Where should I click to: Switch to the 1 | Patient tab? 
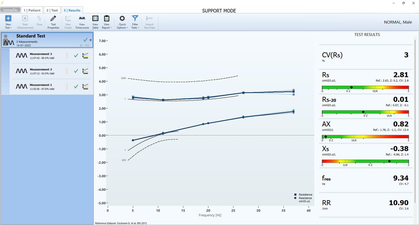coord(32,10)
